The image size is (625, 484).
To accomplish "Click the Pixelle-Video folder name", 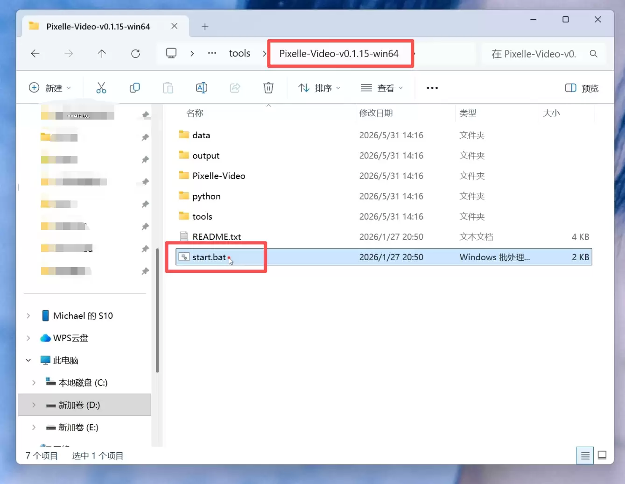I will [219, 176].
